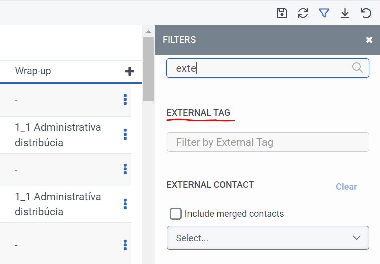Click the filter search box containing 'exte'

coord(261,68)
